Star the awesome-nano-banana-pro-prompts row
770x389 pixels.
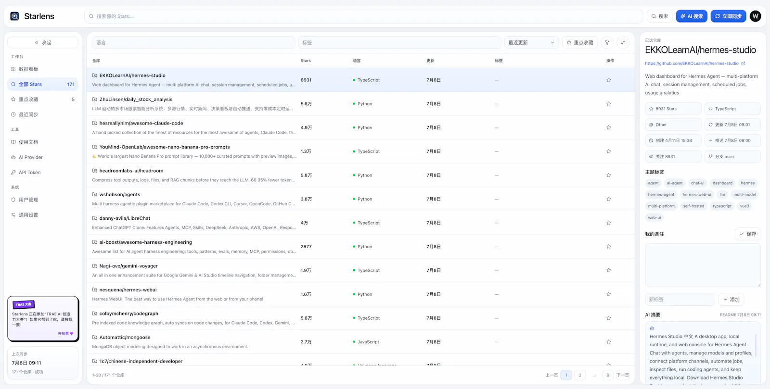coord(609,151)
